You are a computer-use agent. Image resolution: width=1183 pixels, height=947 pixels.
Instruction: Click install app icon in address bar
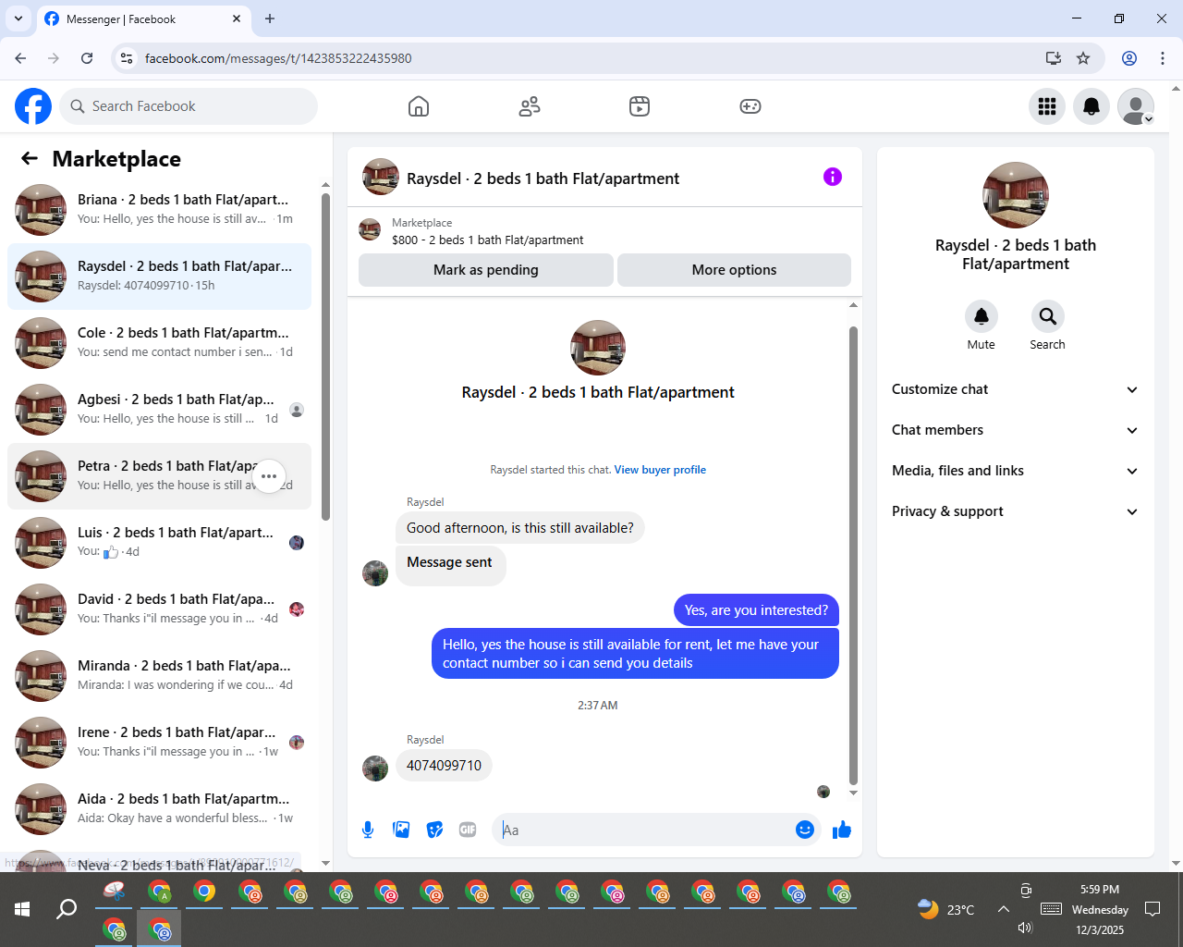1054,58
